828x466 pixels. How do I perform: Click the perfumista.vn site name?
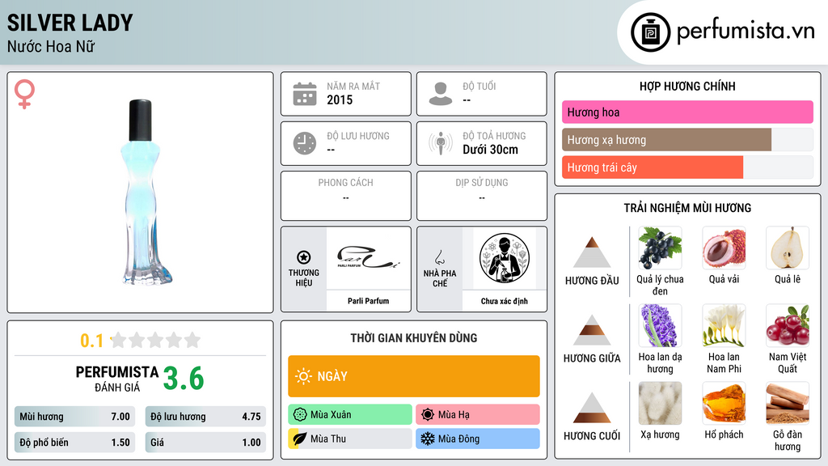coord(746,32)
